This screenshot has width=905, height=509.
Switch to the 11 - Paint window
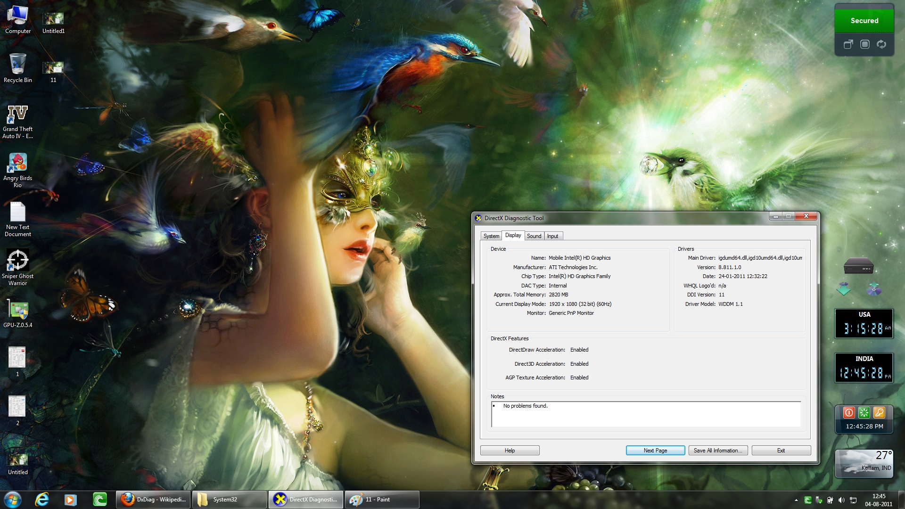382,500
